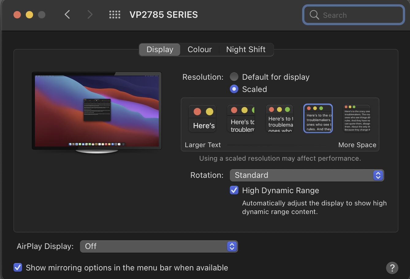Go forward with the right chevron arrow
410x279 pixels.
(90, 14)
